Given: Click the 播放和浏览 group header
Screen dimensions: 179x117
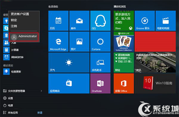Looking at the screenshot, I should pyautogui.click(x=120, y=7).
